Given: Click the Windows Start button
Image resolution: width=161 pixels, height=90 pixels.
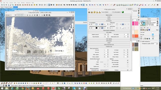Looking at the screenshot, I should 2,88.
